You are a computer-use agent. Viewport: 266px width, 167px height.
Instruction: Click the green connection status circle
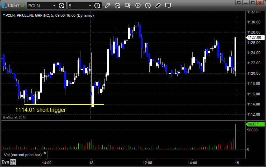(22, 6)
